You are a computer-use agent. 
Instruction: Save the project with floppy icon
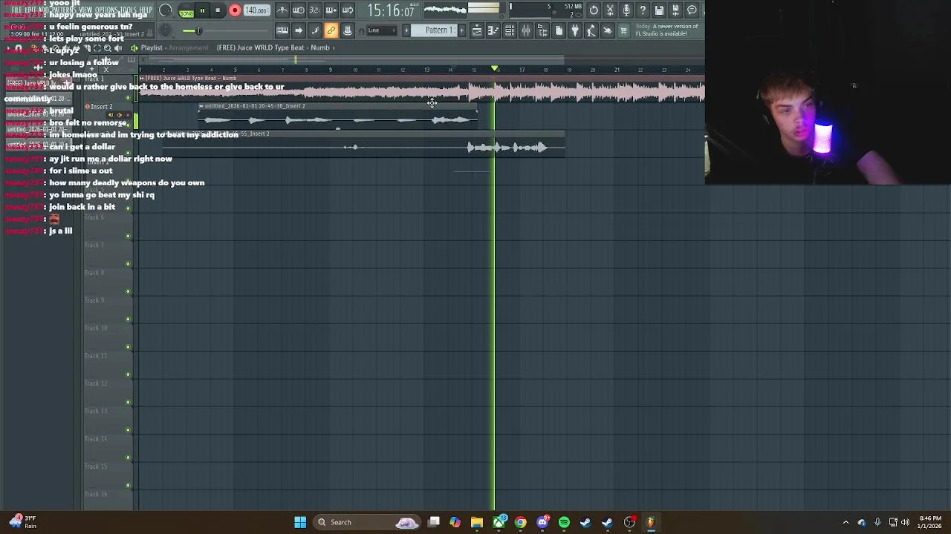tap(659, 10)
